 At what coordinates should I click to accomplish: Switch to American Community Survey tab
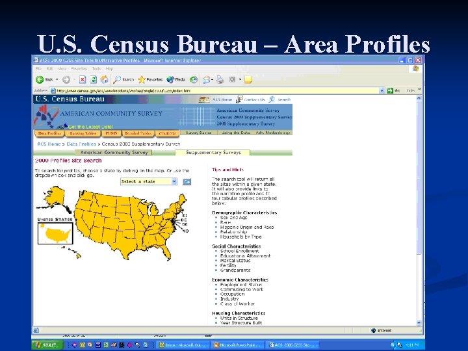click(114, 153)
